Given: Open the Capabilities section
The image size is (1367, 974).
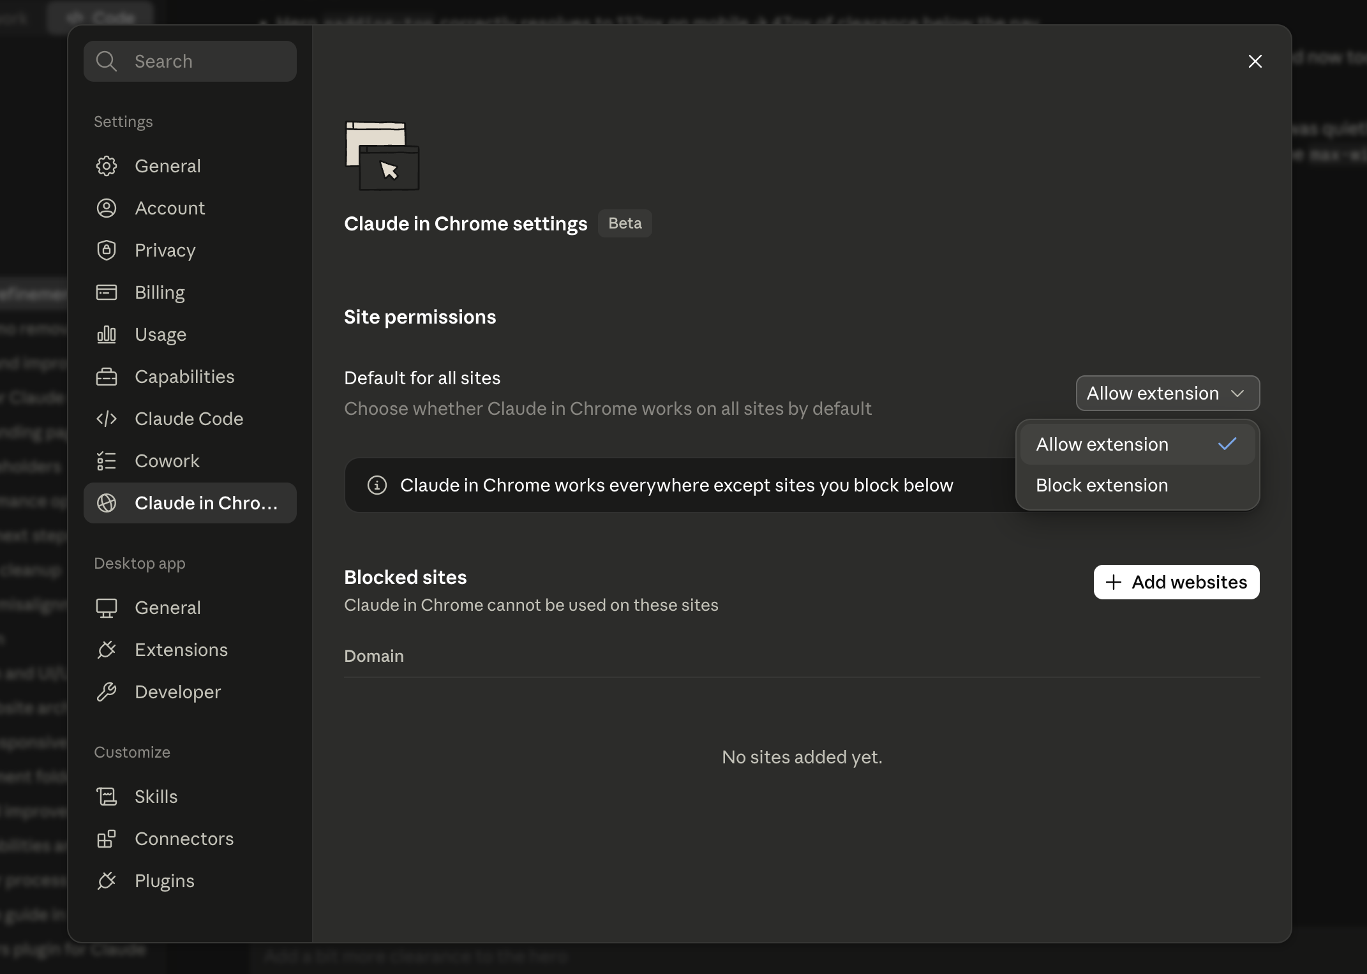Looking at the screenshot, I should click(190, 377).
